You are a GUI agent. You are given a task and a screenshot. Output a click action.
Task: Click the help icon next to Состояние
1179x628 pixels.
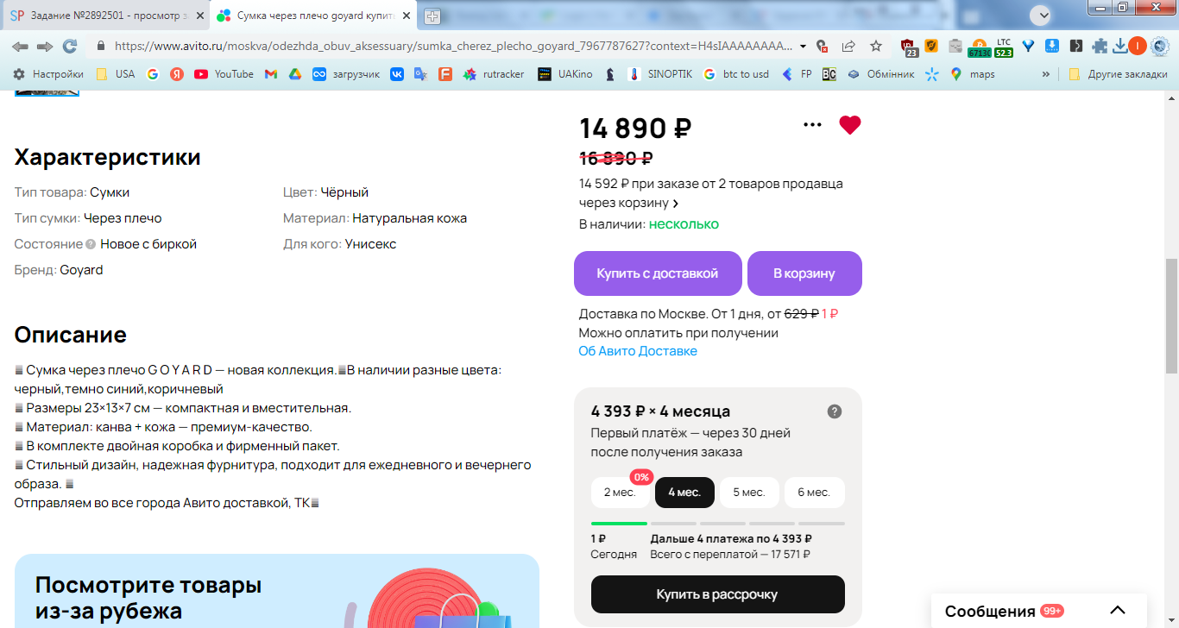(91, 244)
